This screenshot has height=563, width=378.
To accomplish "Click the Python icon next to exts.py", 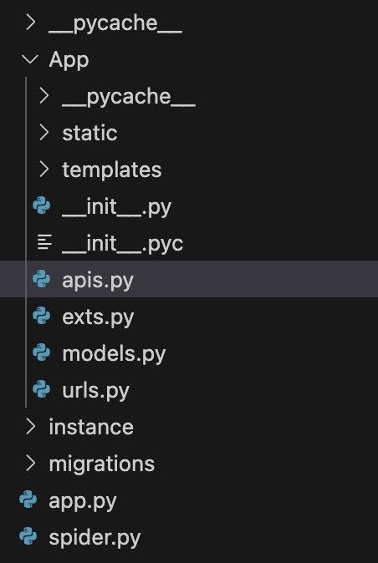I will [42, 316].
